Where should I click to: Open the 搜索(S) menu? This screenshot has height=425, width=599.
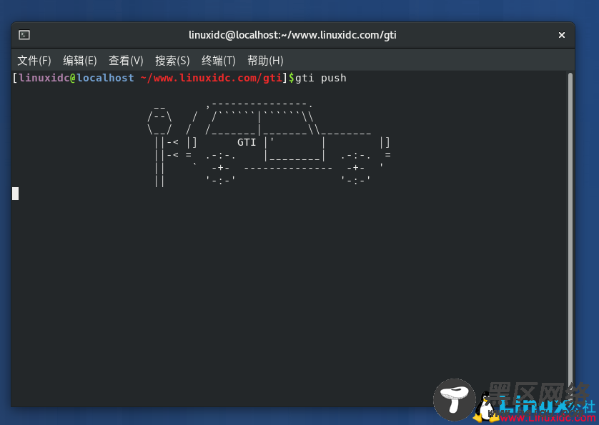tap(172, 60)
